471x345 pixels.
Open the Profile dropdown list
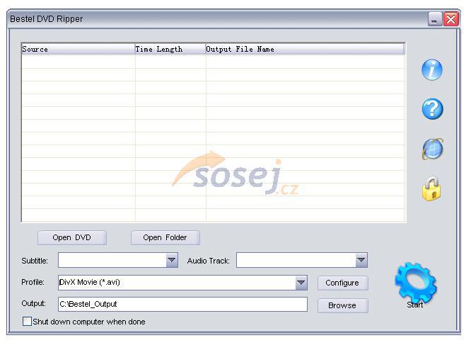(301, 283)
